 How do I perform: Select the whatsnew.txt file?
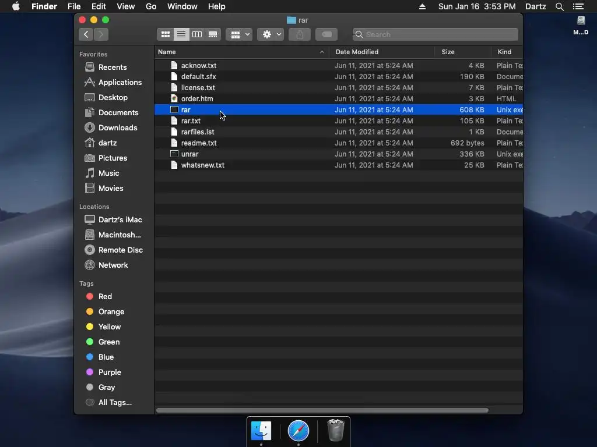coord(339,165)
